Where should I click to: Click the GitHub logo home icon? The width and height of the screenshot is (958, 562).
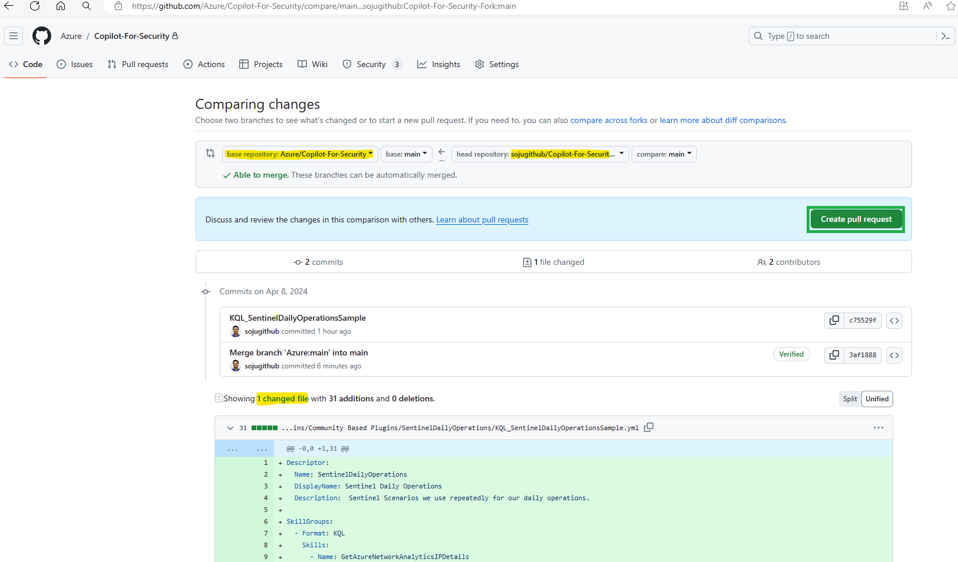click(42, 36)
